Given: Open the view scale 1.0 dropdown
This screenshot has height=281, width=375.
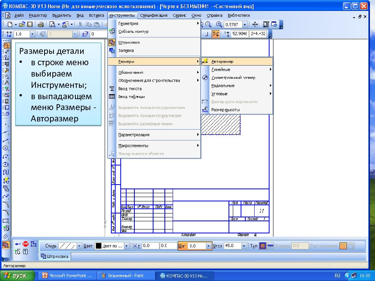Looking at the screenshot, I should click(32, 34).
